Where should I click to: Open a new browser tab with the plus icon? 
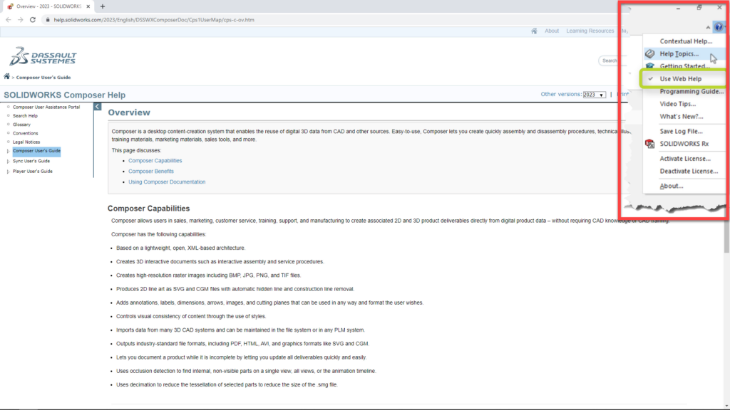point(103,6)
